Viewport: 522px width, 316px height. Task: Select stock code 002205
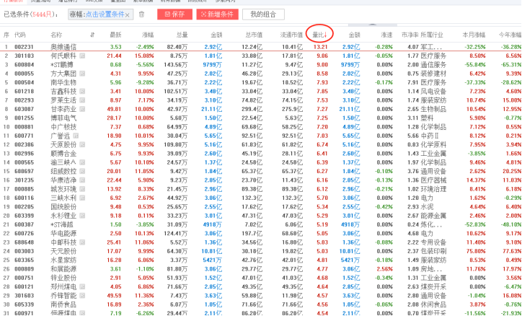pyautogui.click(x=24, y=207)
